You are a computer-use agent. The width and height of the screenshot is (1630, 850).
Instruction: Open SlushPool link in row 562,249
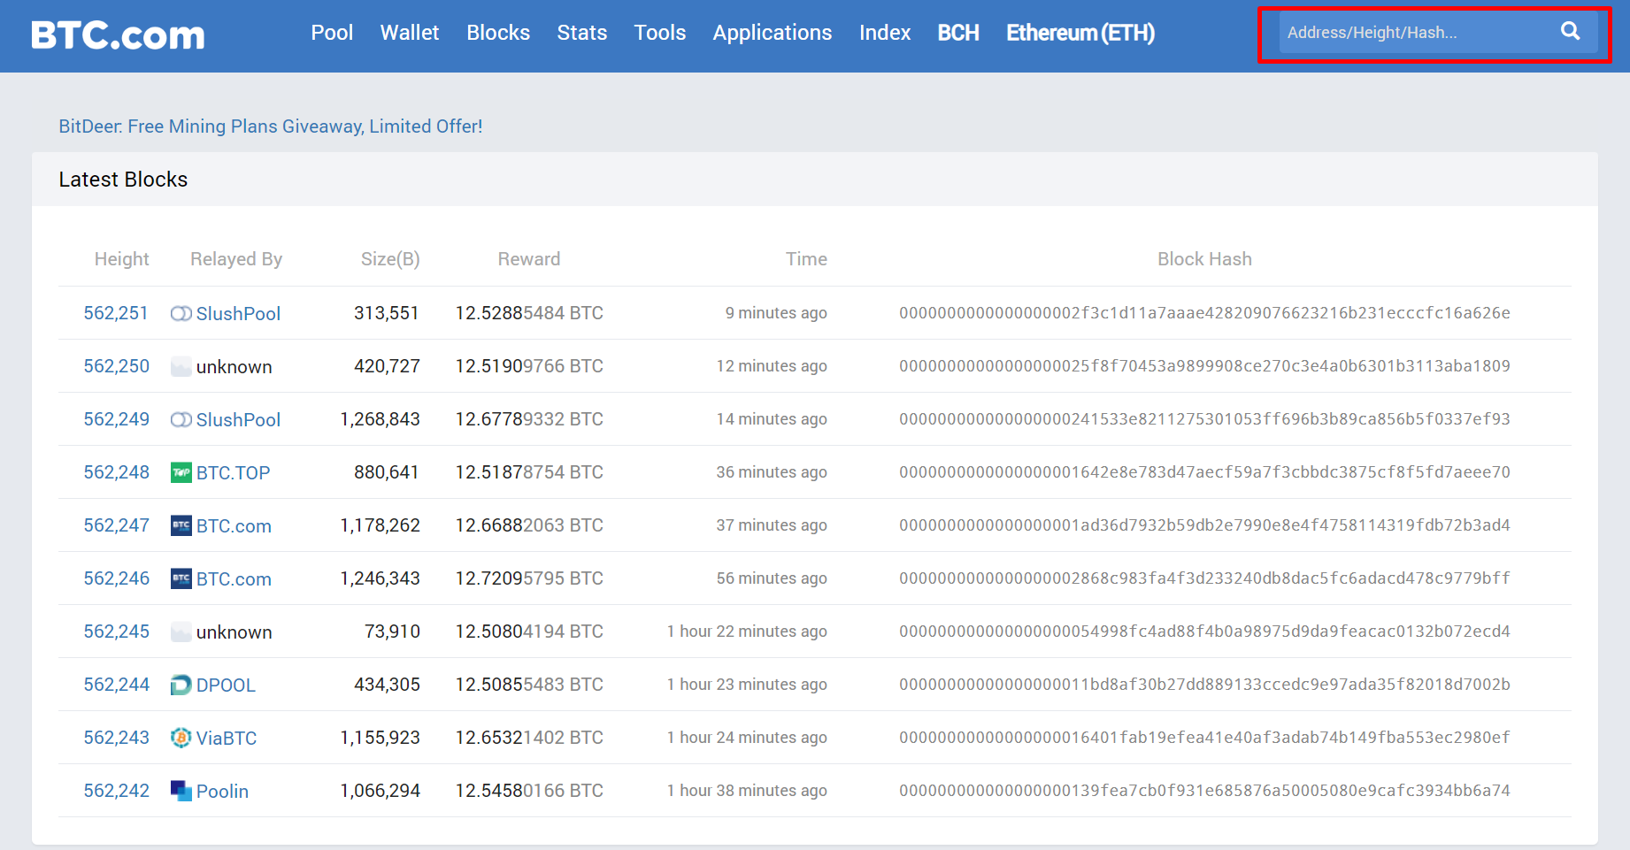(x=238, y=420)
